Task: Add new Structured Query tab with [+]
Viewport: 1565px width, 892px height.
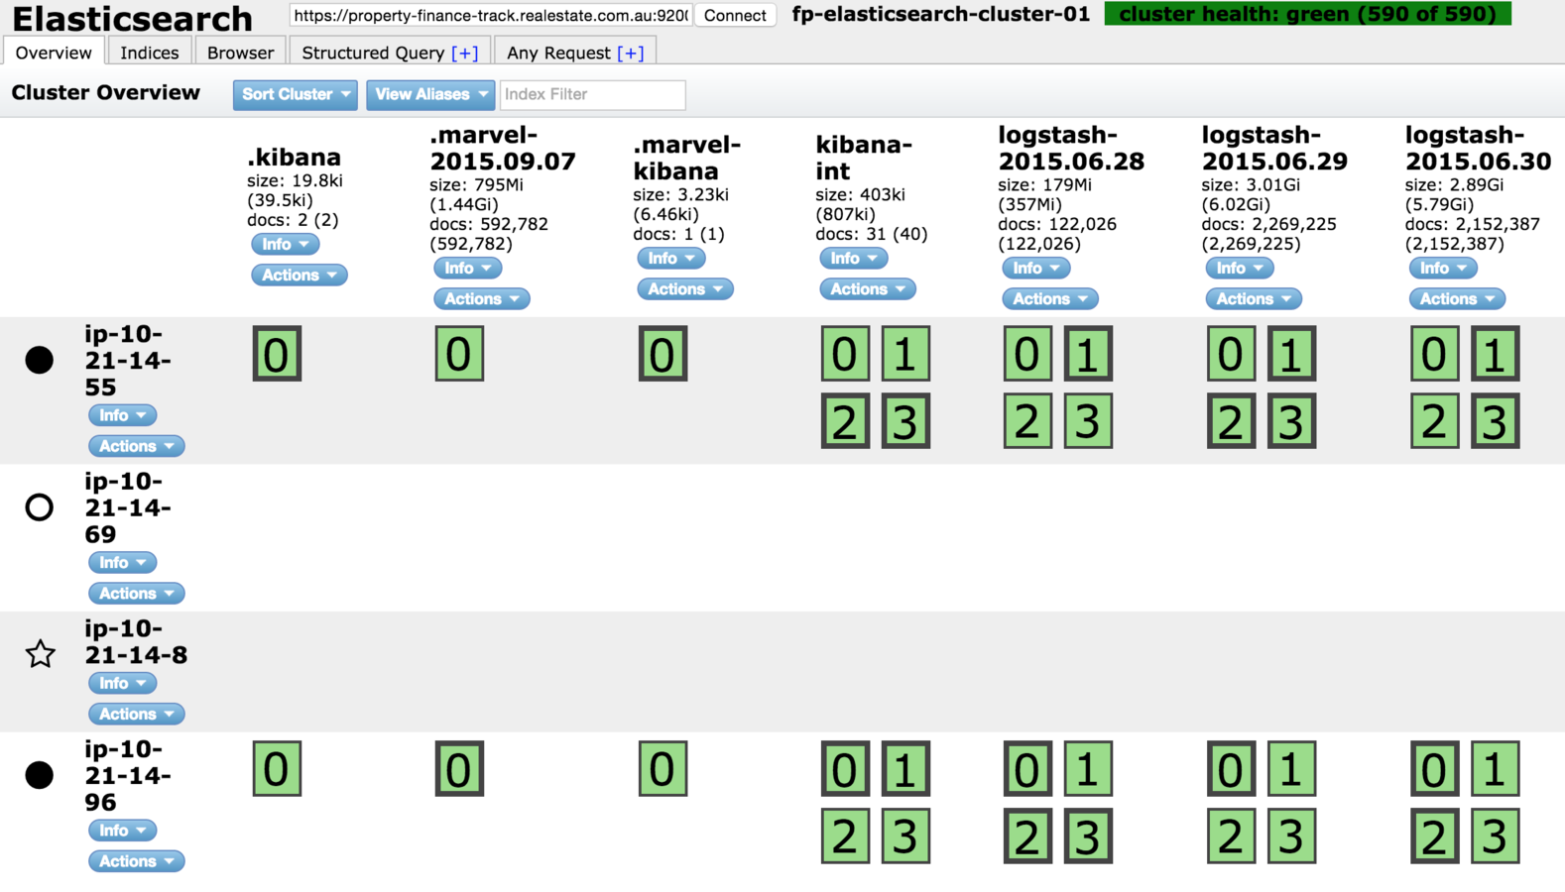Action: (464, 54)
